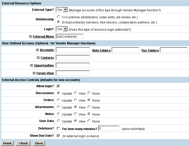189x146 pixels.
Task: Click the Finish button
Action: tap(7, 143)
